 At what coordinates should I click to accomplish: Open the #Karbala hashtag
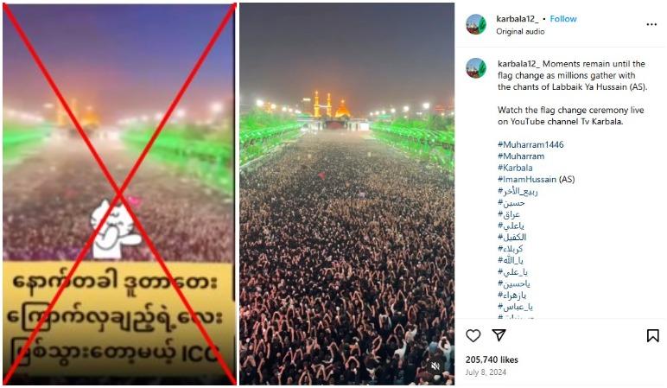[x=515, y=168]
